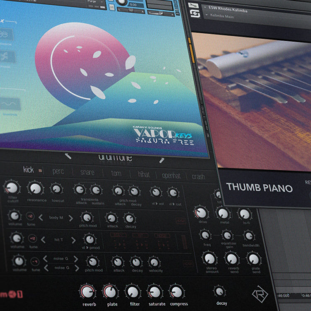Click the noise G velocity knob
The width and height of the screenshot is (311, 311).
(x=154, y=262)
